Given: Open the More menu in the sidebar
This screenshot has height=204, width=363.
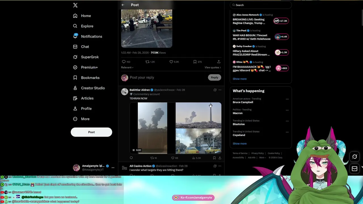Looking at the screenshot, I should [81, 119].
